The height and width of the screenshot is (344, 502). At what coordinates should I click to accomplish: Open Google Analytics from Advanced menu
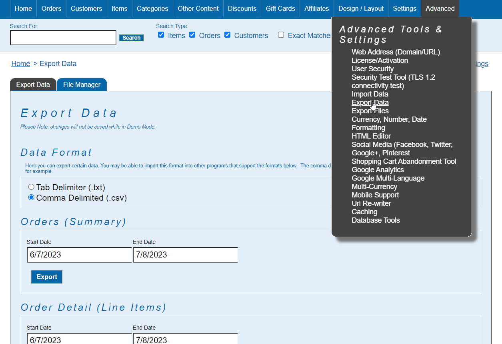coord(377,170)
